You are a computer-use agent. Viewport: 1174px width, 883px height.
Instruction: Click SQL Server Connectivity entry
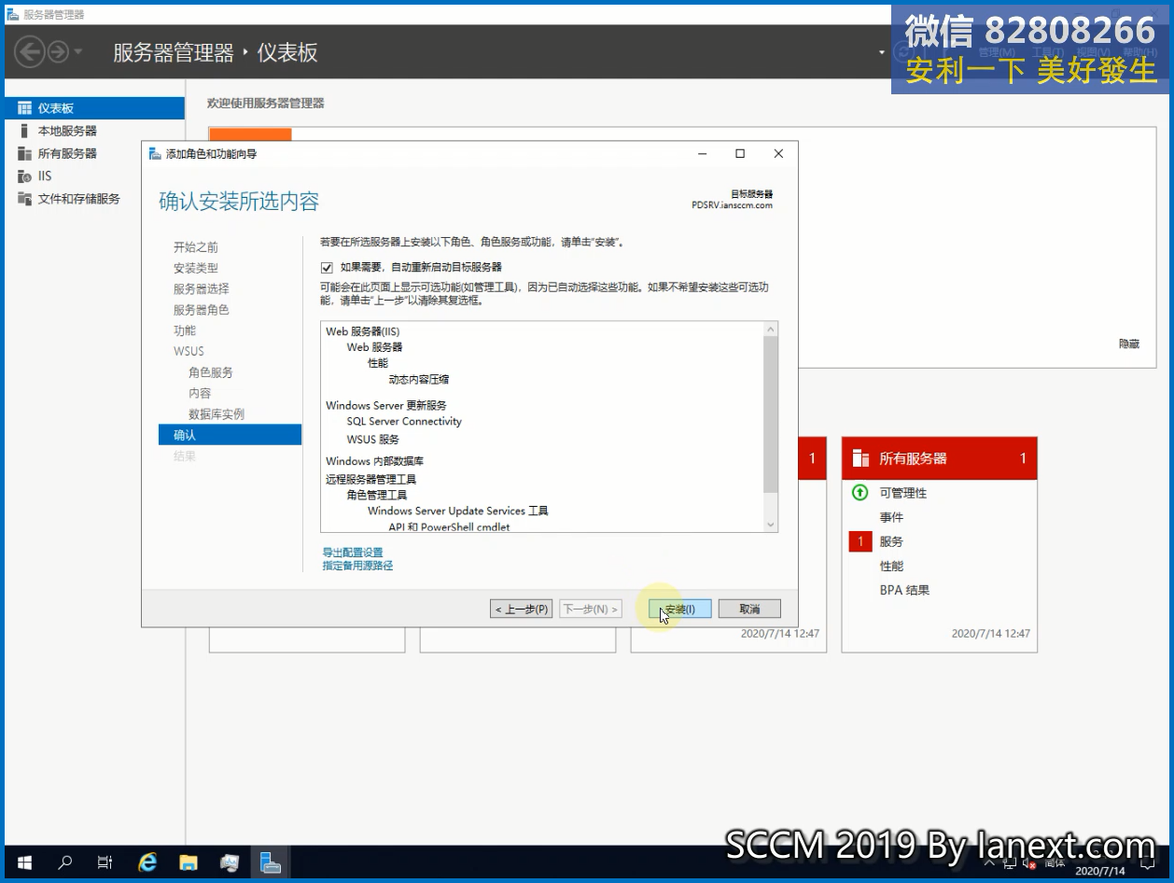coord(404,422)
